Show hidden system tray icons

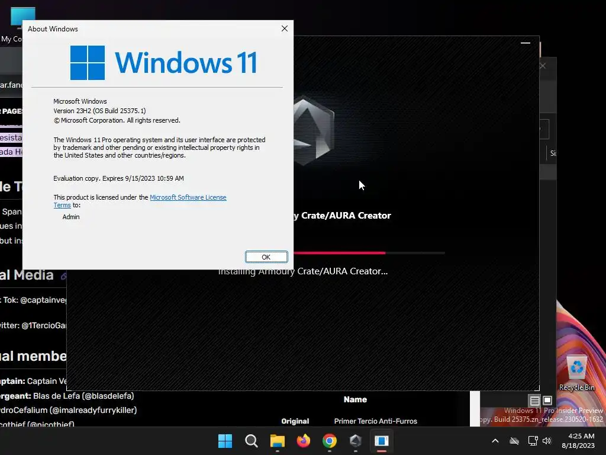coord(495,441)
